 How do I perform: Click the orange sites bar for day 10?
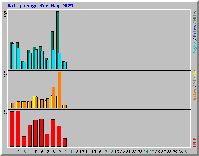click(65, 106)
